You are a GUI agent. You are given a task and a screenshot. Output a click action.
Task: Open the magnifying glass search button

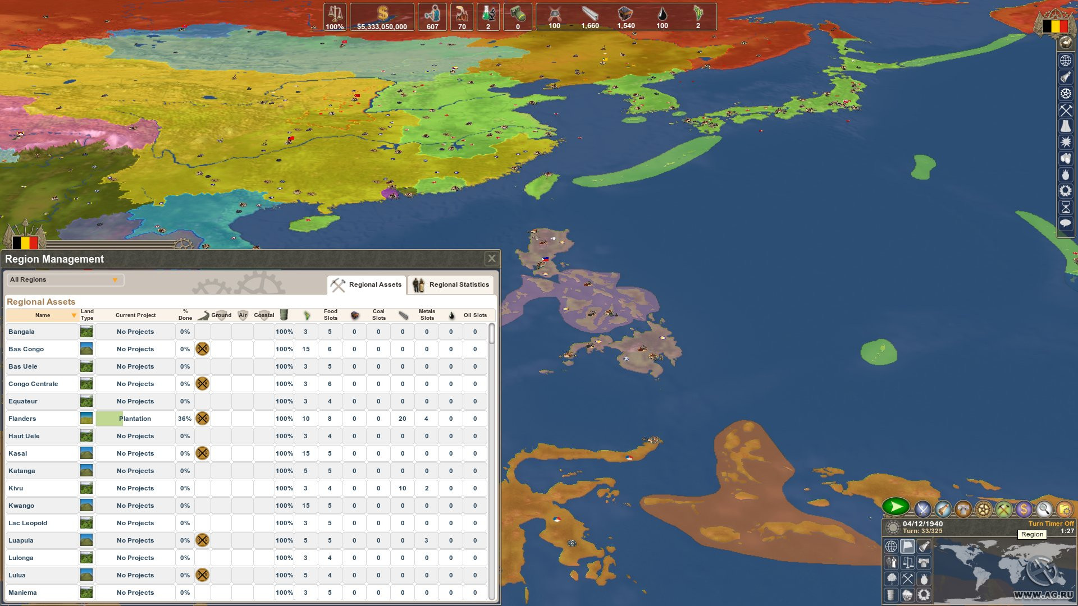1044,509
